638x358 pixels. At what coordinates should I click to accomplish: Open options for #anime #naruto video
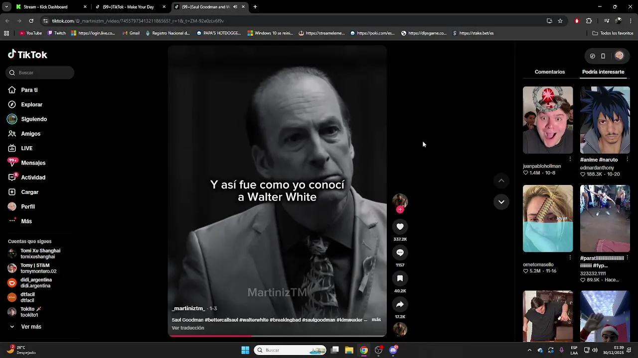pos(627,159)
